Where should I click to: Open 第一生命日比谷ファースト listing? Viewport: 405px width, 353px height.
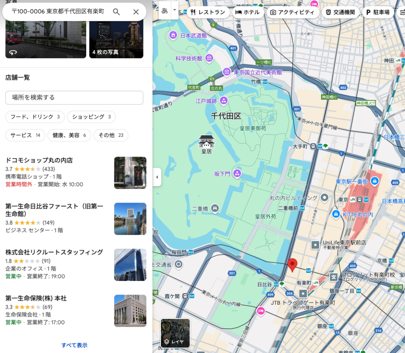pyautogui.click(x=76, y=218)
